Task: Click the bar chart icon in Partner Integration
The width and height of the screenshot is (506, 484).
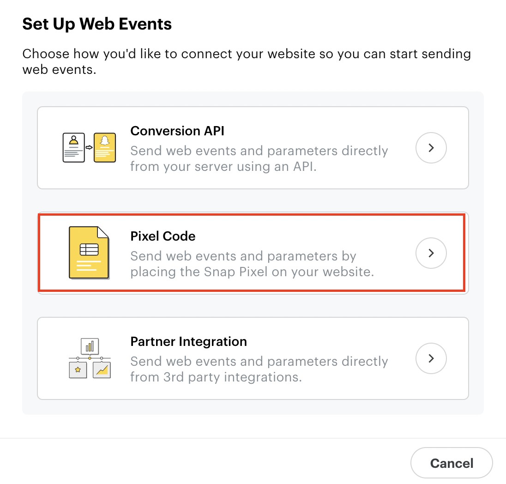Action: pyautogui.click(x=90, y=346)
